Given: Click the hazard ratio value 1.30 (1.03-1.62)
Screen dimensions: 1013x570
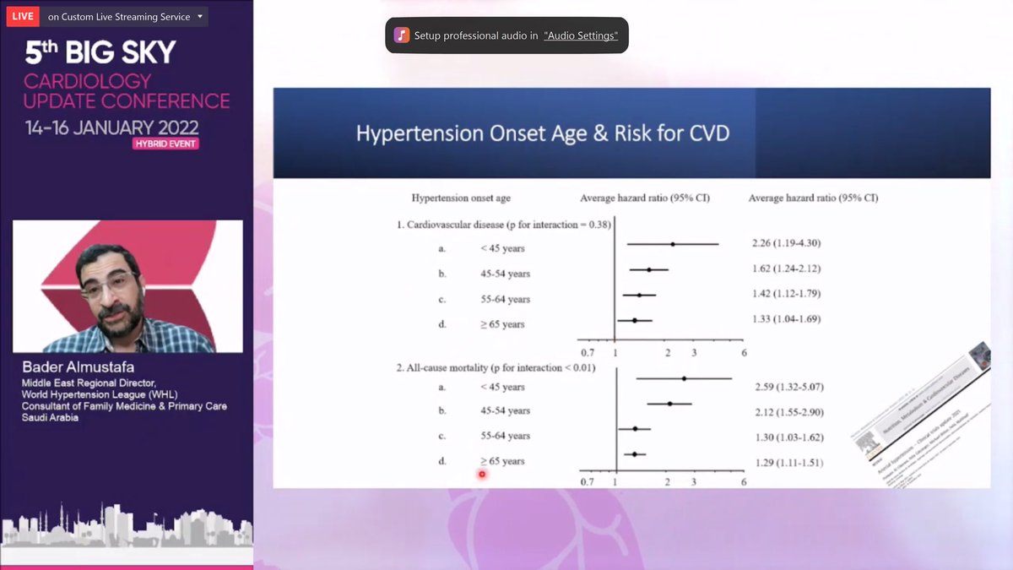Looking at the screenshot, I should (x=789, y=437).
